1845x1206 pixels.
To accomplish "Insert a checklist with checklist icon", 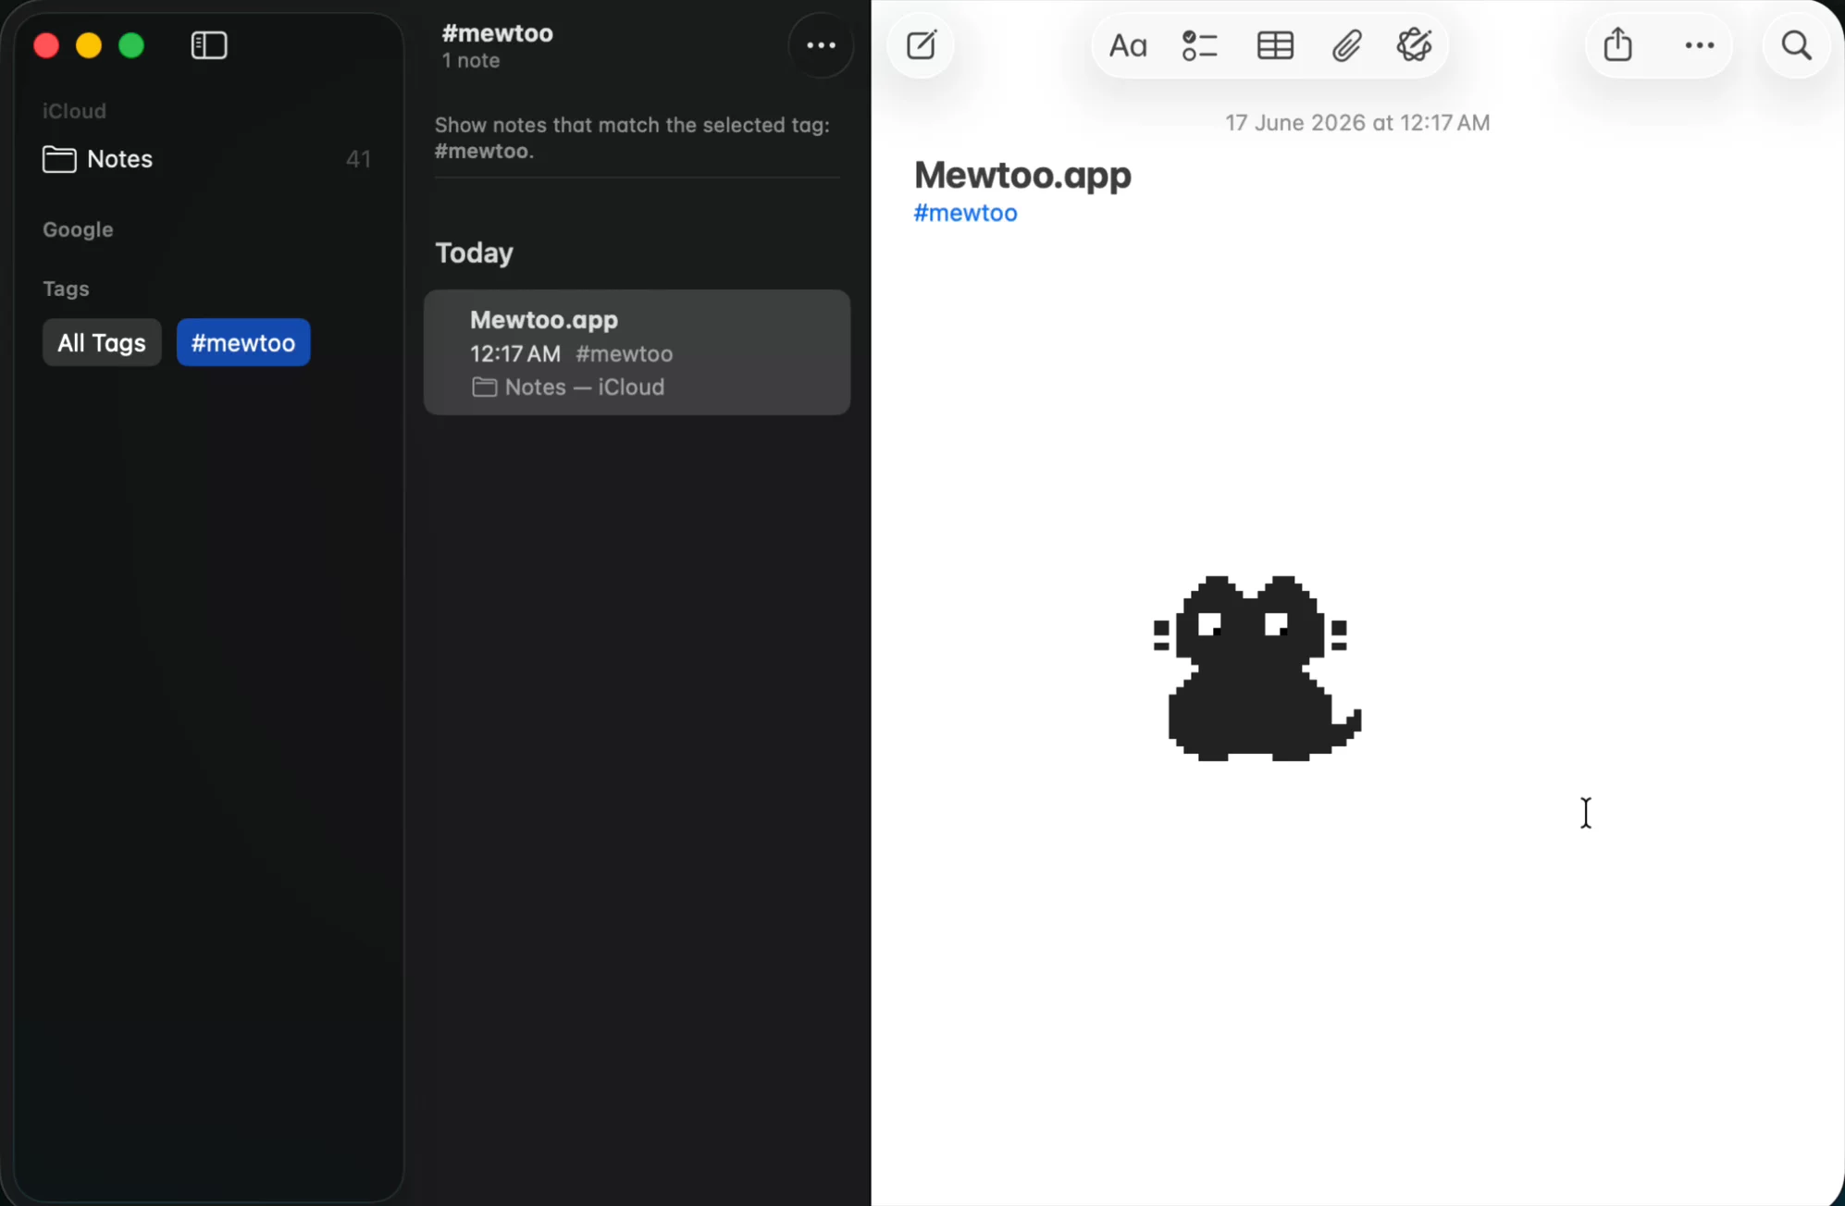I will 1199,45.
